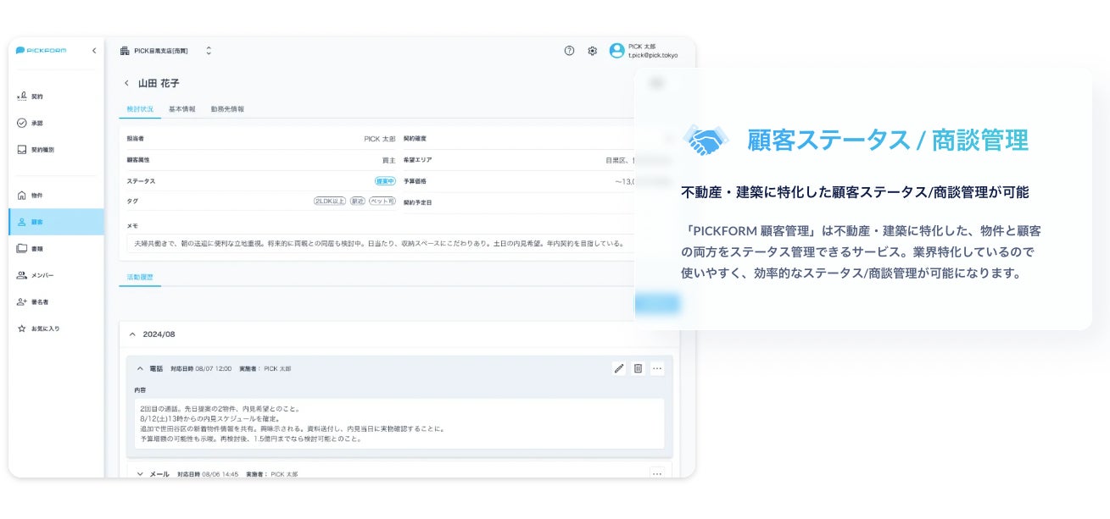The width and height of the screenshot is (1110, 519).
Task: Open more options on 電話 activity
Action: coord(657,368)
